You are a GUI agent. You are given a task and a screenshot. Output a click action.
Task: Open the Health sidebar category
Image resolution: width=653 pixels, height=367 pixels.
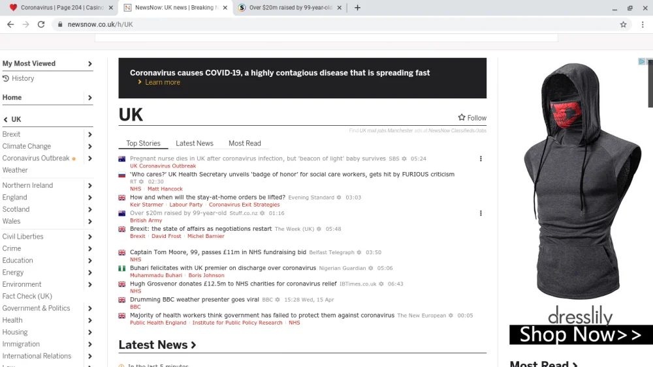(x=12, y=321)
